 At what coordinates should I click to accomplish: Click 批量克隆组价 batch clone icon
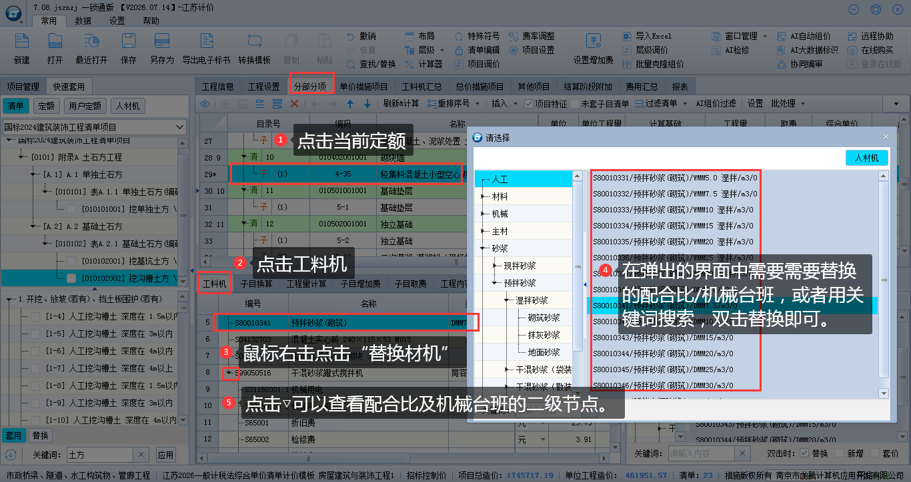click(627, 64)
